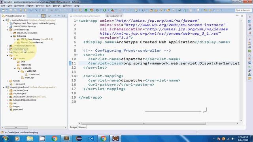Open the Run dropdown arrow

tap(108, 10)
